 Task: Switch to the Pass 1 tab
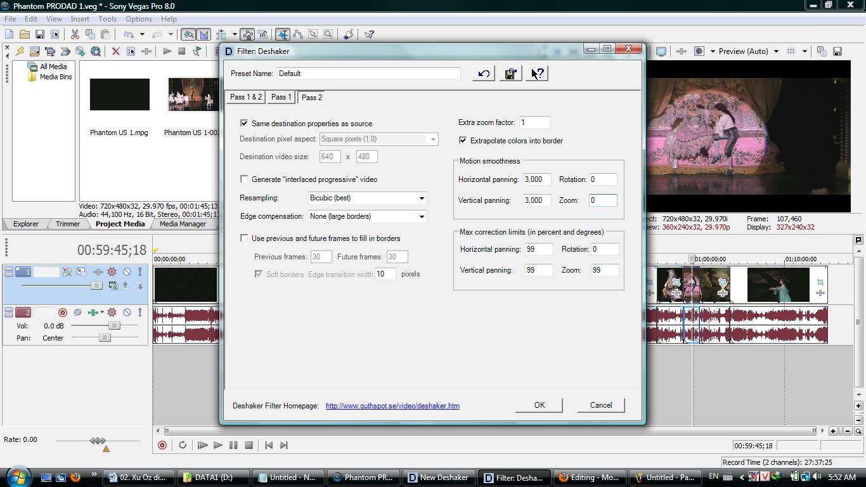pos(281,97)
